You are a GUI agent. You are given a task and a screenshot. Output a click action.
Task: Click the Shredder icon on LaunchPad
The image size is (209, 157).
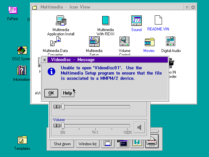coord(152,142)
